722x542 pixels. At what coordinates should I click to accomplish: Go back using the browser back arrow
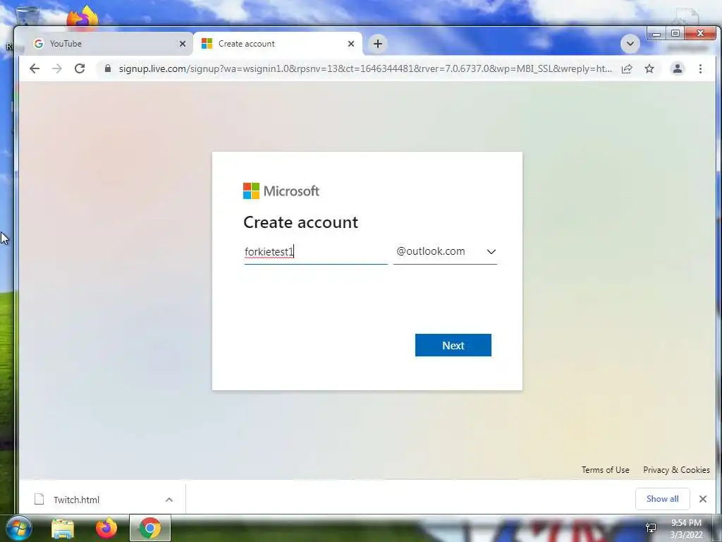[35, 68]
